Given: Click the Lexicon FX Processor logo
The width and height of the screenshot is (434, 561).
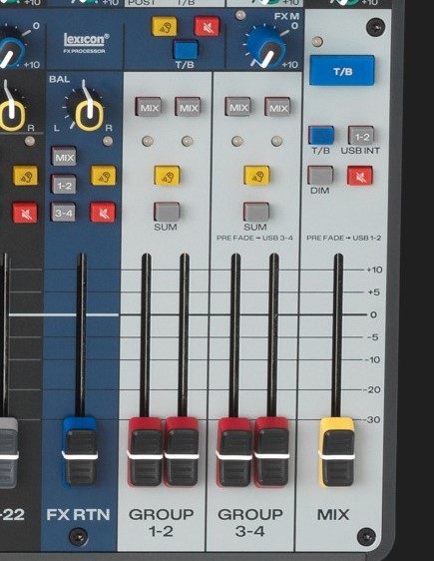Looking at the screenshot, I should click(85, 43).
